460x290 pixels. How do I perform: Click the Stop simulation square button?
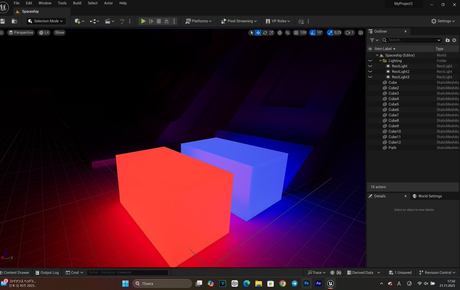pos(159,21)
